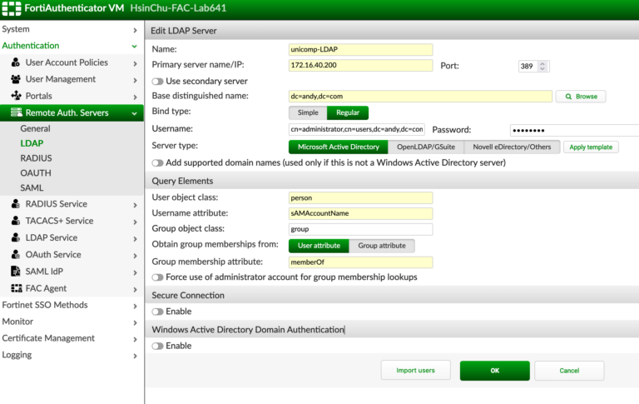Image resolution: width=639 pixels, height=404 pixels.
Task: Select Regular bind type
Action: pyautogui.click(x=348, y=112)
